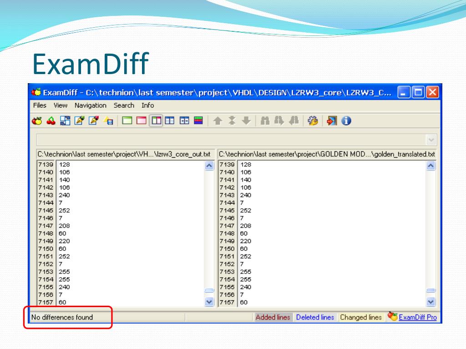Click the Deleted lines color legend

click(x=315, y=317)
